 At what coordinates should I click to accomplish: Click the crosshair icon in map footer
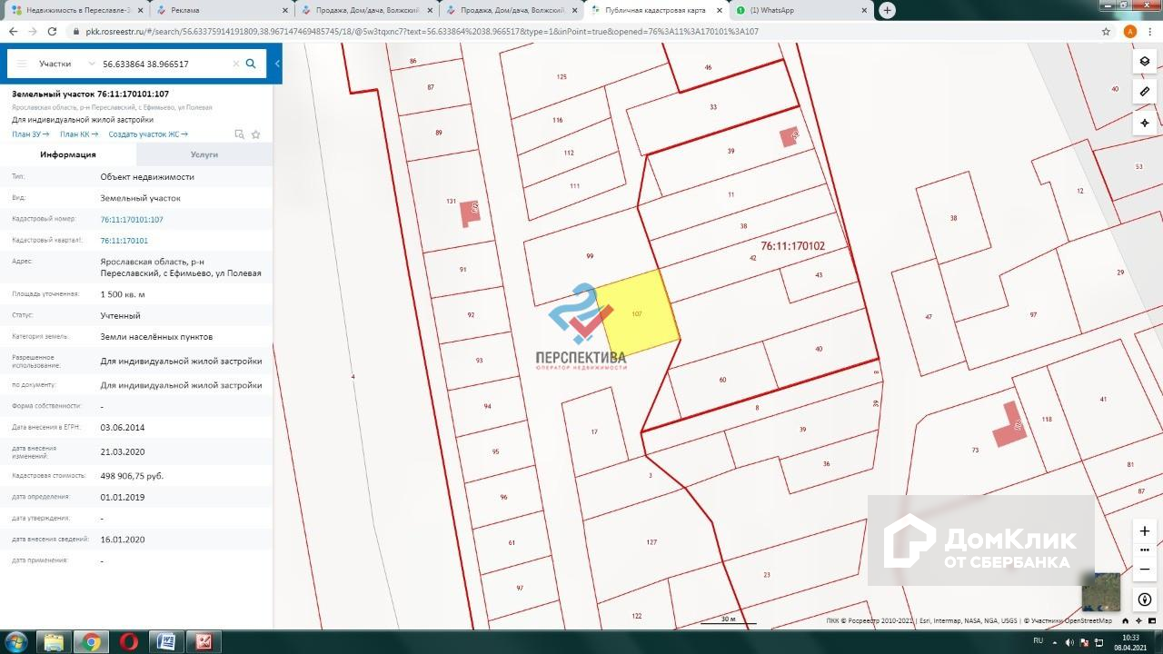1138,621
